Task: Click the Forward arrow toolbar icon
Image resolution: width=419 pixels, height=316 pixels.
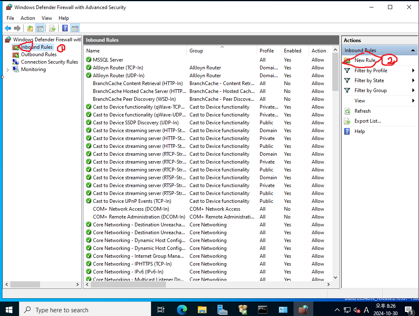Action: click(17, 28)
